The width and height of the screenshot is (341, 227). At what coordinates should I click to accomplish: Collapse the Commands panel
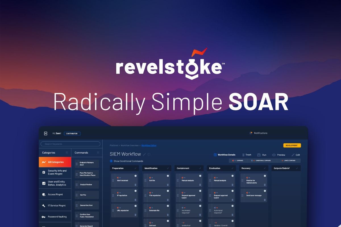point(98,153)
